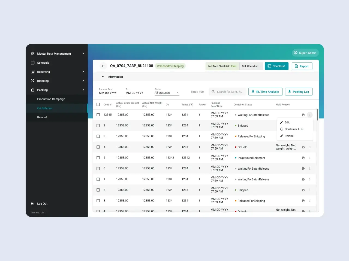Collapse the Information section chevron
Screen dimensions: 349x261
point(103,77)
